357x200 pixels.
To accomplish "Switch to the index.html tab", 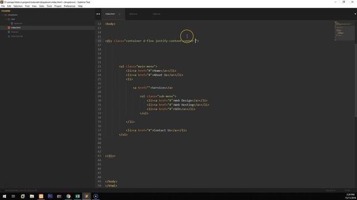I will click(110, 14).
